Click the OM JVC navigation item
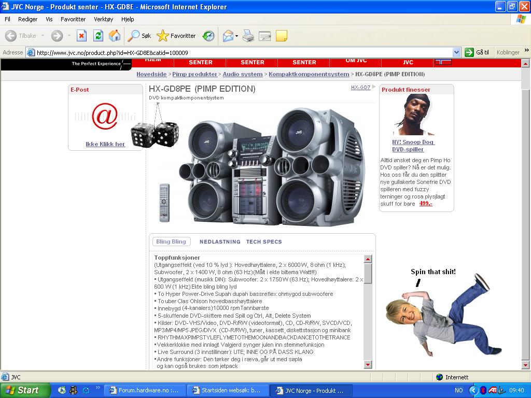This screenshot has width=531, height=398. tap(356, 61)
